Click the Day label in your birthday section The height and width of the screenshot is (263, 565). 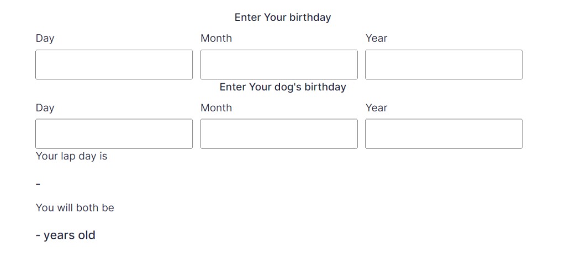45,39
